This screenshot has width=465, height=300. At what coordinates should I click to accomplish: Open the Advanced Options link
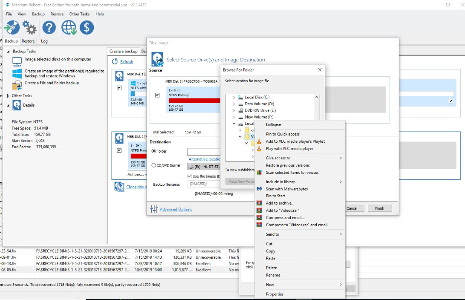click(176, 209)
